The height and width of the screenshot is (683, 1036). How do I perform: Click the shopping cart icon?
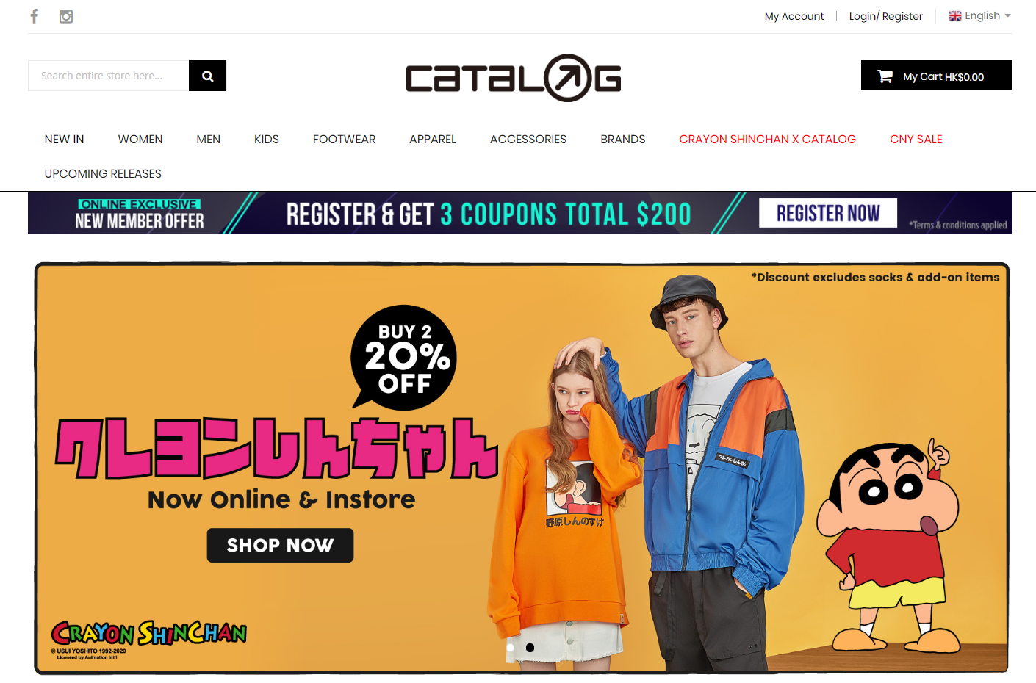885,76
